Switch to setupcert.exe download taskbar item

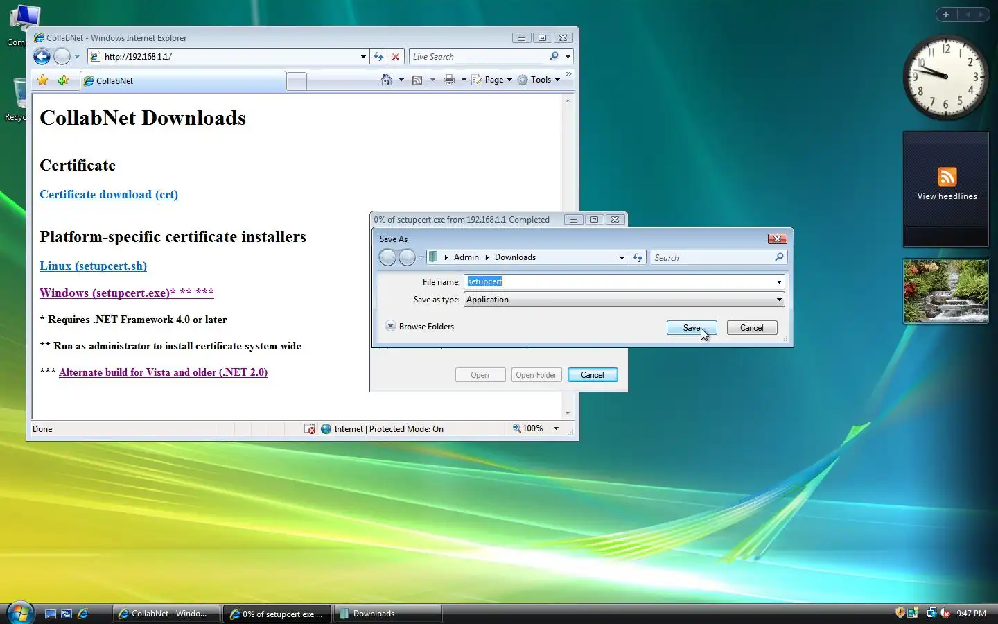(277, 614)
